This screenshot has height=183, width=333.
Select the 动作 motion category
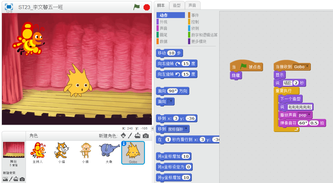[171, 15]
